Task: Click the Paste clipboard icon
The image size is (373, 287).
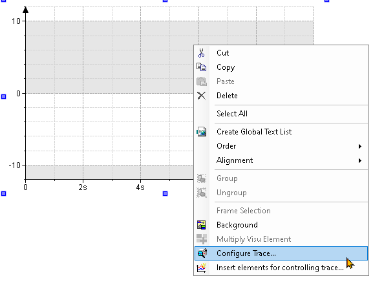Action: click(201, 81)
